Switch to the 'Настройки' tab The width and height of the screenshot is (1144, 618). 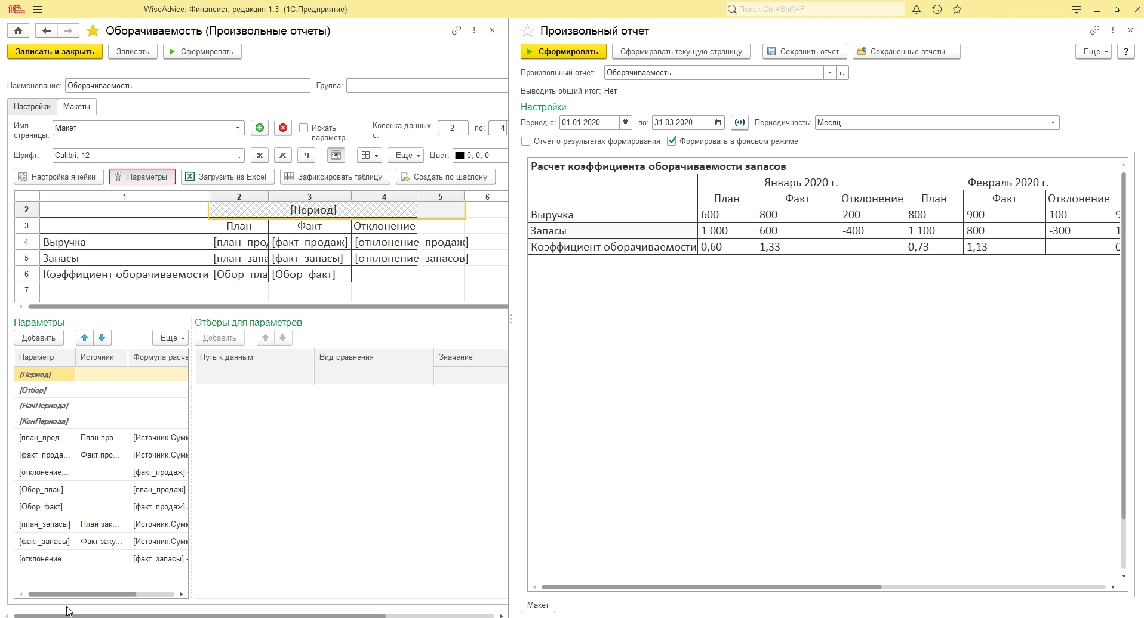coord(32,107)
